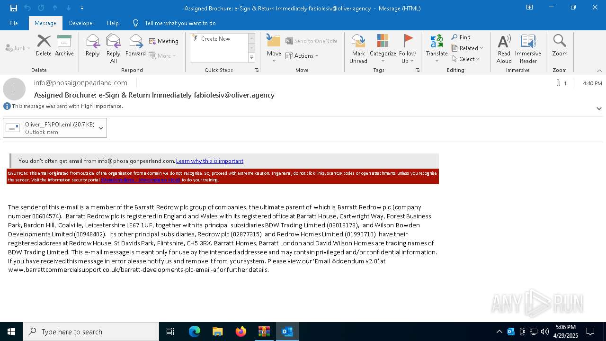Screen dimensions: 606x341
Task: Open Ribbon Display Options
Action: pyautogui.click(x=530, y=8)
